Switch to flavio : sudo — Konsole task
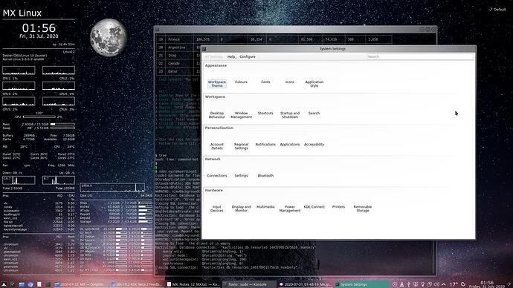 250,284
